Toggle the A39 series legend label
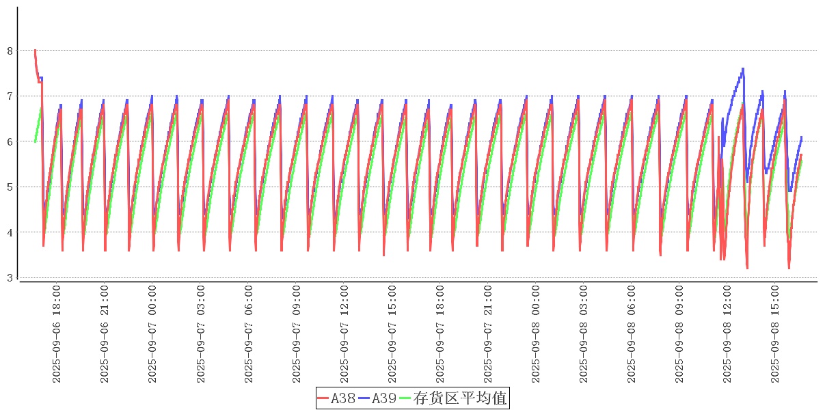Viewport: 825px width, 410px height. click(383, 398)
